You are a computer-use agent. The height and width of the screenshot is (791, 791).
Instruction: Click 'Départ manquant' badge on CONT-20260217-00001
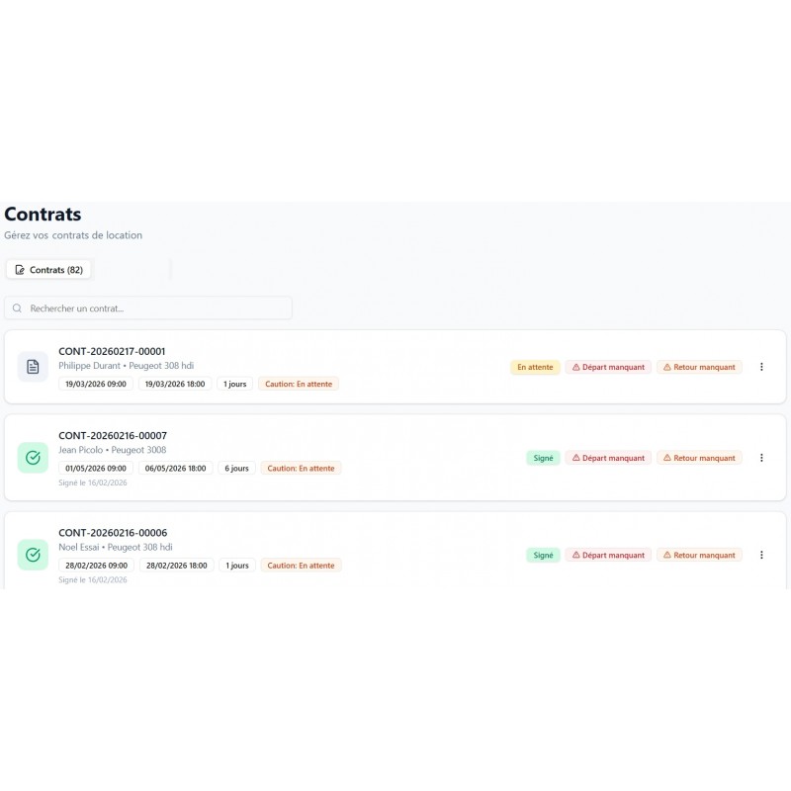[x=608, y=367]
